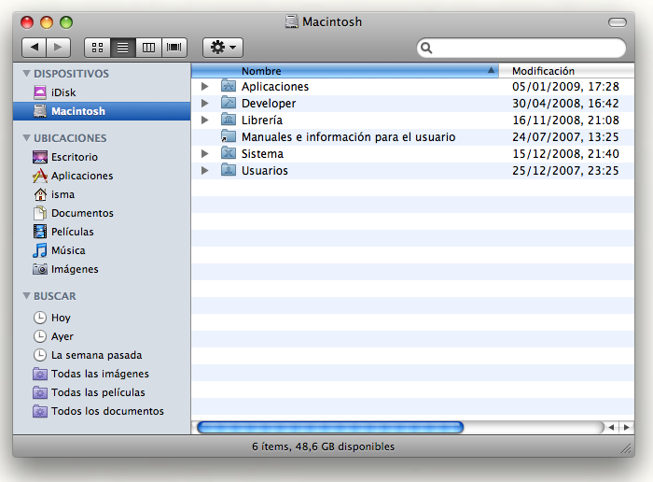This screenshot has width=653, height=482.
Task: Switch to Cover Flow view
Action: click(x=174, y=48)
